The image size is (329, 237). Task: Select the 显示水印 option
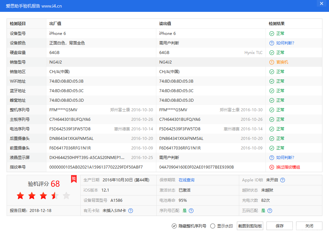pos(221,226)
